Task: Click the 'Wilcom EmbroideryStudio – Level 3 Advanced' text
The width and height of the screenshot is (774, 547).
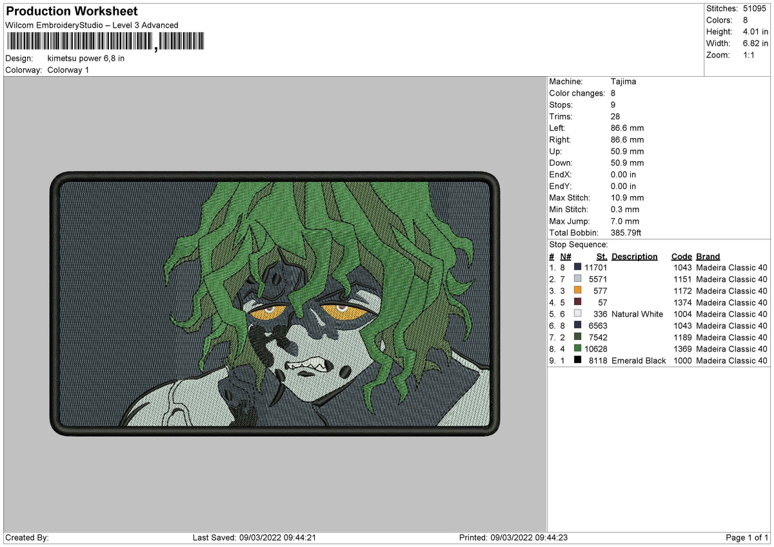Action: 92,25
